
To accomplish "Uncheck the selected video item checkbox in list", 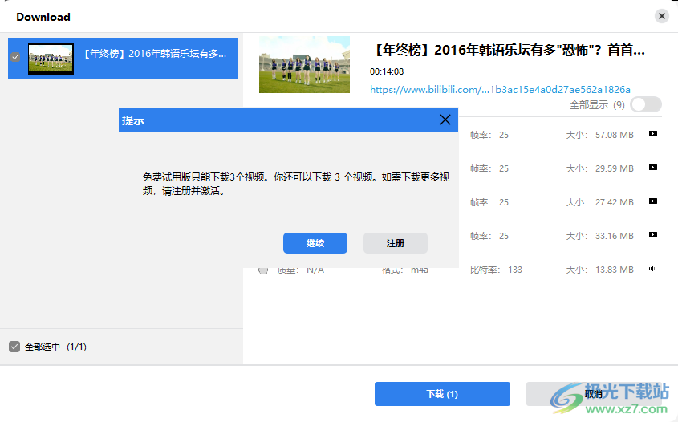I will click(x=15, y=57).
